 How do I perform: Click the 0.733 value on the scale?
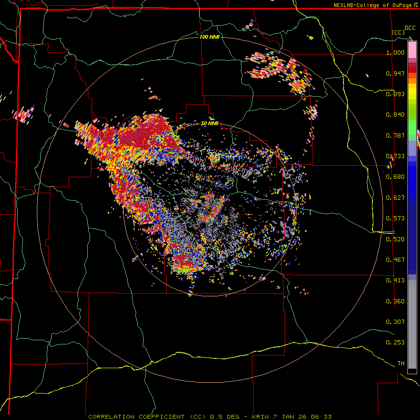point(395,156)
